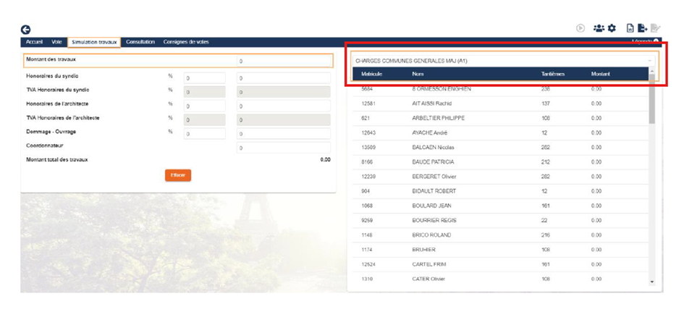Click the scrollbar down arrow in table
684x325 pixels.
[651, 282]
